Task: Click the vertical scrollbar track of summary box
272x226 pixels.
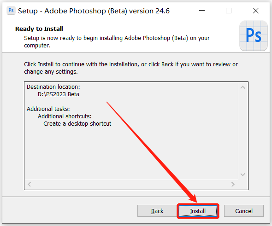Action: tap(242, 131)
